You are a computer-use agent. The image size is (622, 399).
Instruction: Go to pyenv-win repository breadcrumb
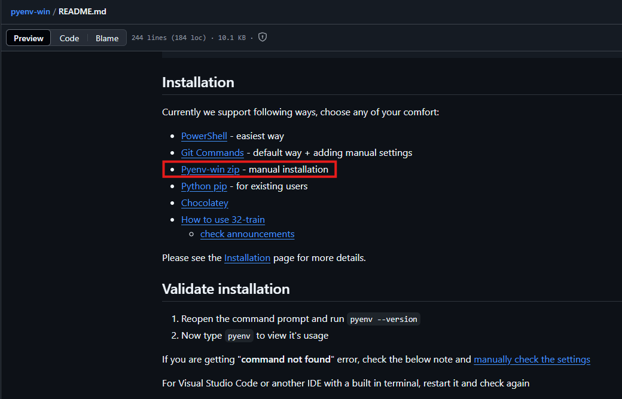(30, 11)
